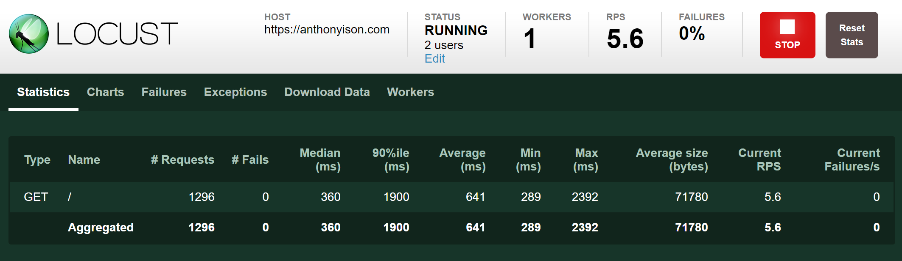Image resolution: width=902 pixels, height=261 pixels.
Task: Click the RUNNING status text
Action: point(456,30)
